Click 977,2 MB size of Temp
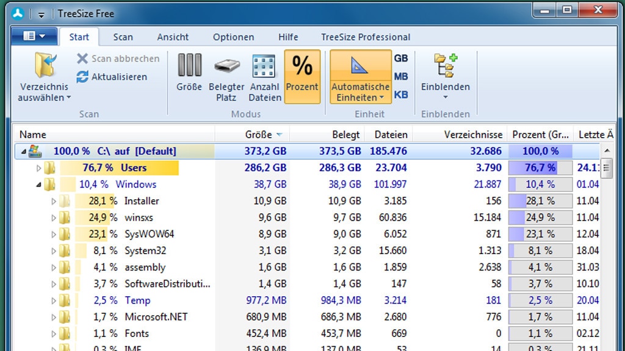Viewport: 625px width, 351px height. 266,300
